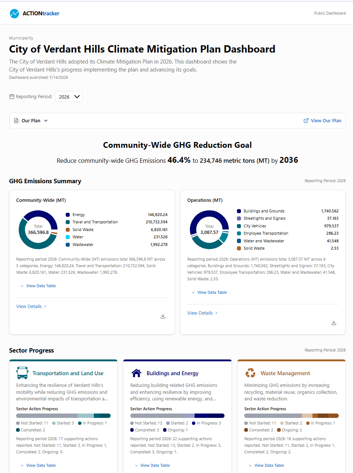Click the Buildings and Energy house icon

click(x=136, y=373)
